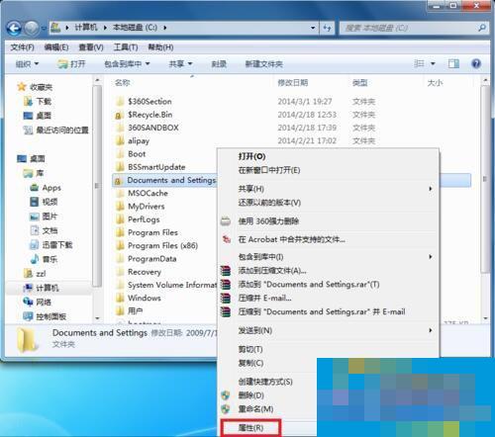Expand the 组织 dropdown

[27, 64]
